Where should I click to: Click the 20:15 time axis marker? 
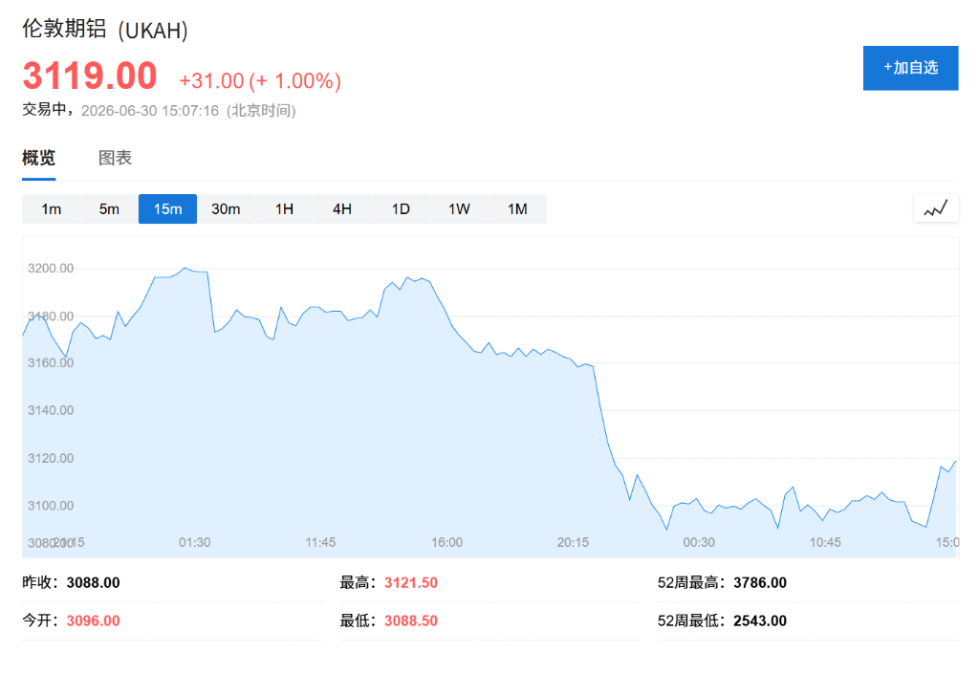point(573,542)
